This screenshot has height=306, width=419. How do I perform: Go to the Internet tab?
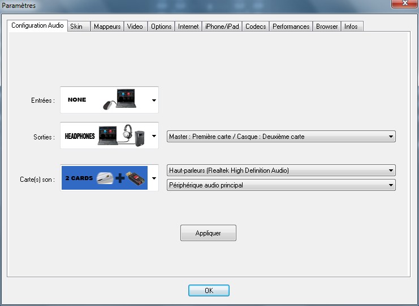(x=188, y=27)
